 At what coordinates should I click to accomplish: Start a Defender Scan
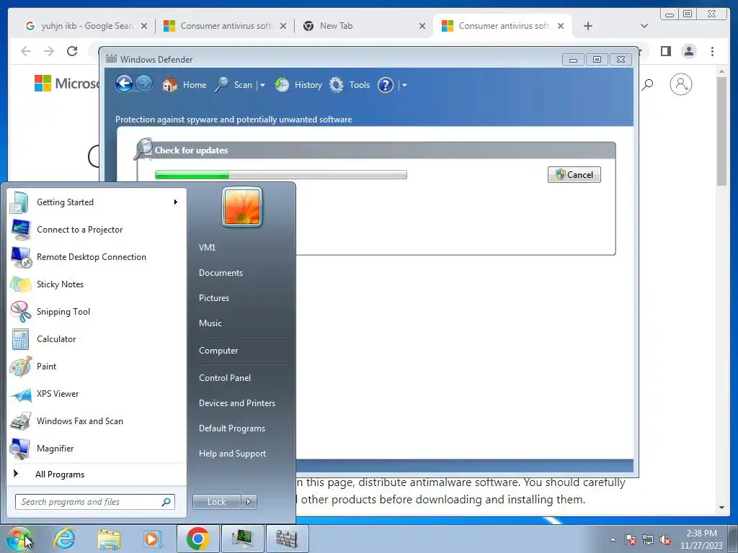[x=234, y=85]
